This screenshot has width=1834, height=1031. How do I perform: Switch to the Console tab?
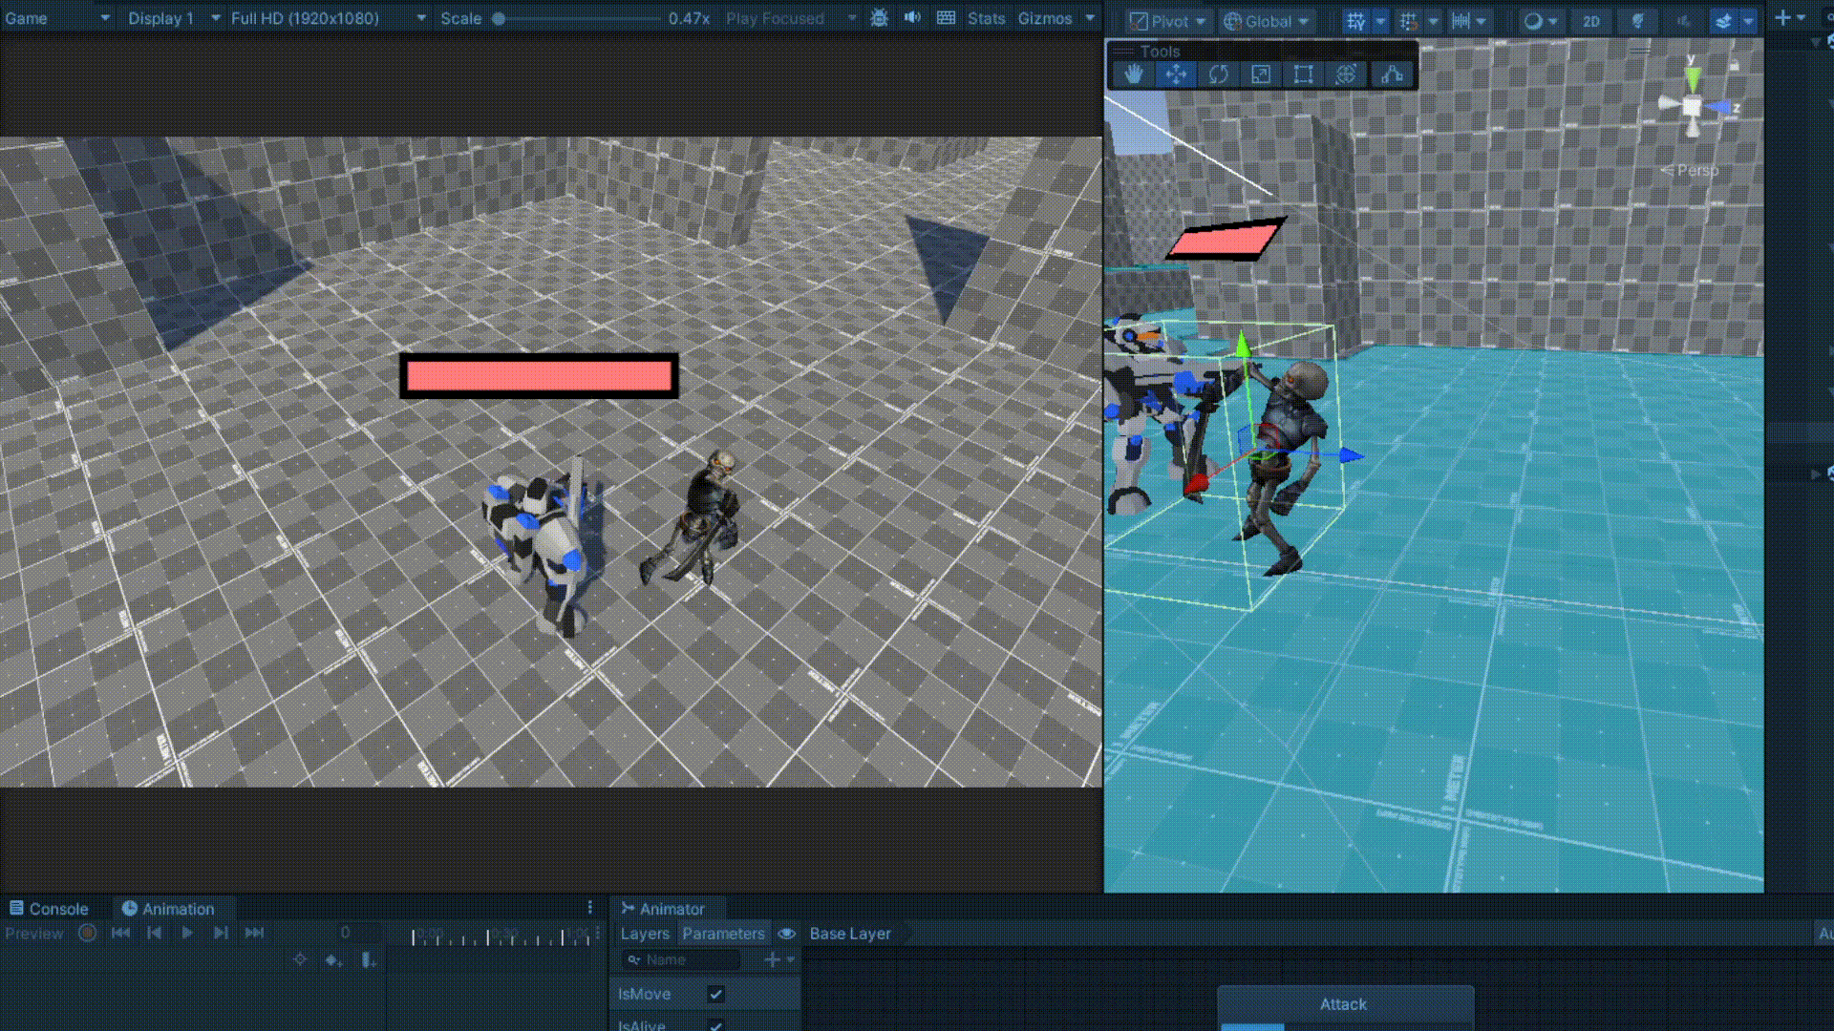(50, 909)
